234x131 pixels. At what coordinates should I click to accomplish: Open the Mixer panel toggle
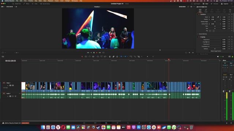click(x=205, y=4)
